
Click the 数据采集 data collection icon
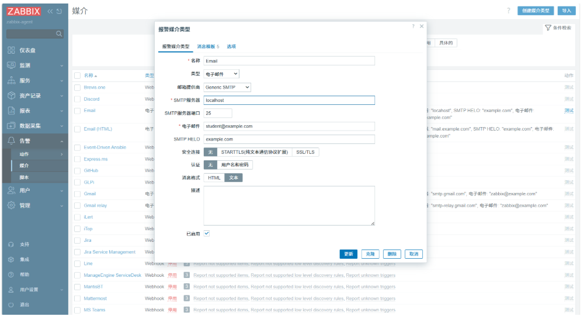(x=12, y=126)
